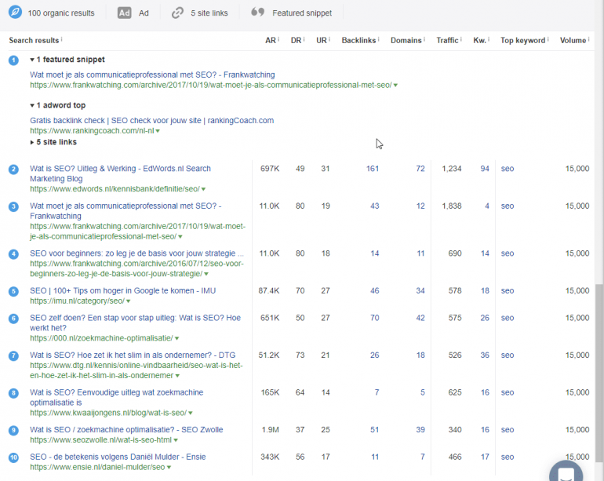Sort by Top keyword column header
This screenshot has height=481, width=604.
522,41
